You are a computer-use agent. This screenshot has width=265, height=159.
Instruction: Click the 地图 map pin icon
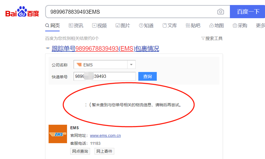tap(211, 26)
